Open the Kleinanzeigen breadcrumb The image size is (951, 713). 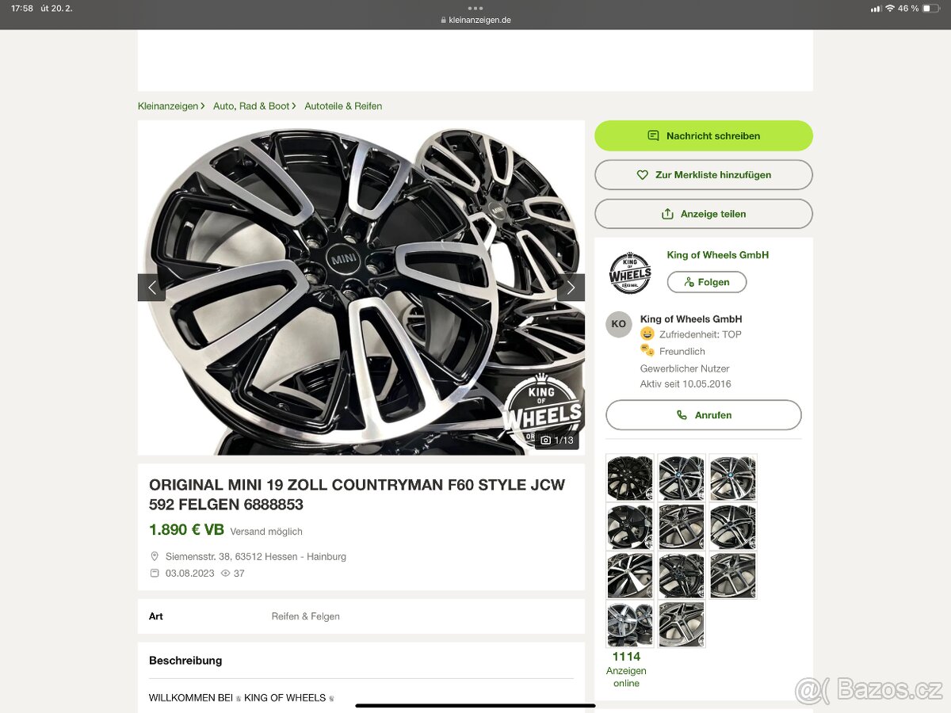168,106
